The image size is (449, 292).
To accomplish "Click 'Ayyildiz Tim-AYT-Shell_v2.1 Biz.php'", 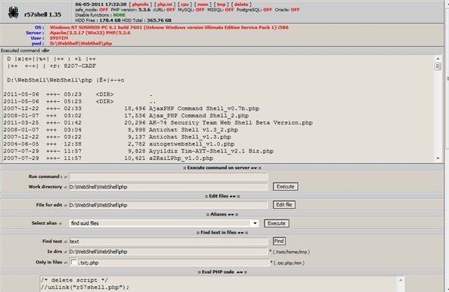I will 211,151.
